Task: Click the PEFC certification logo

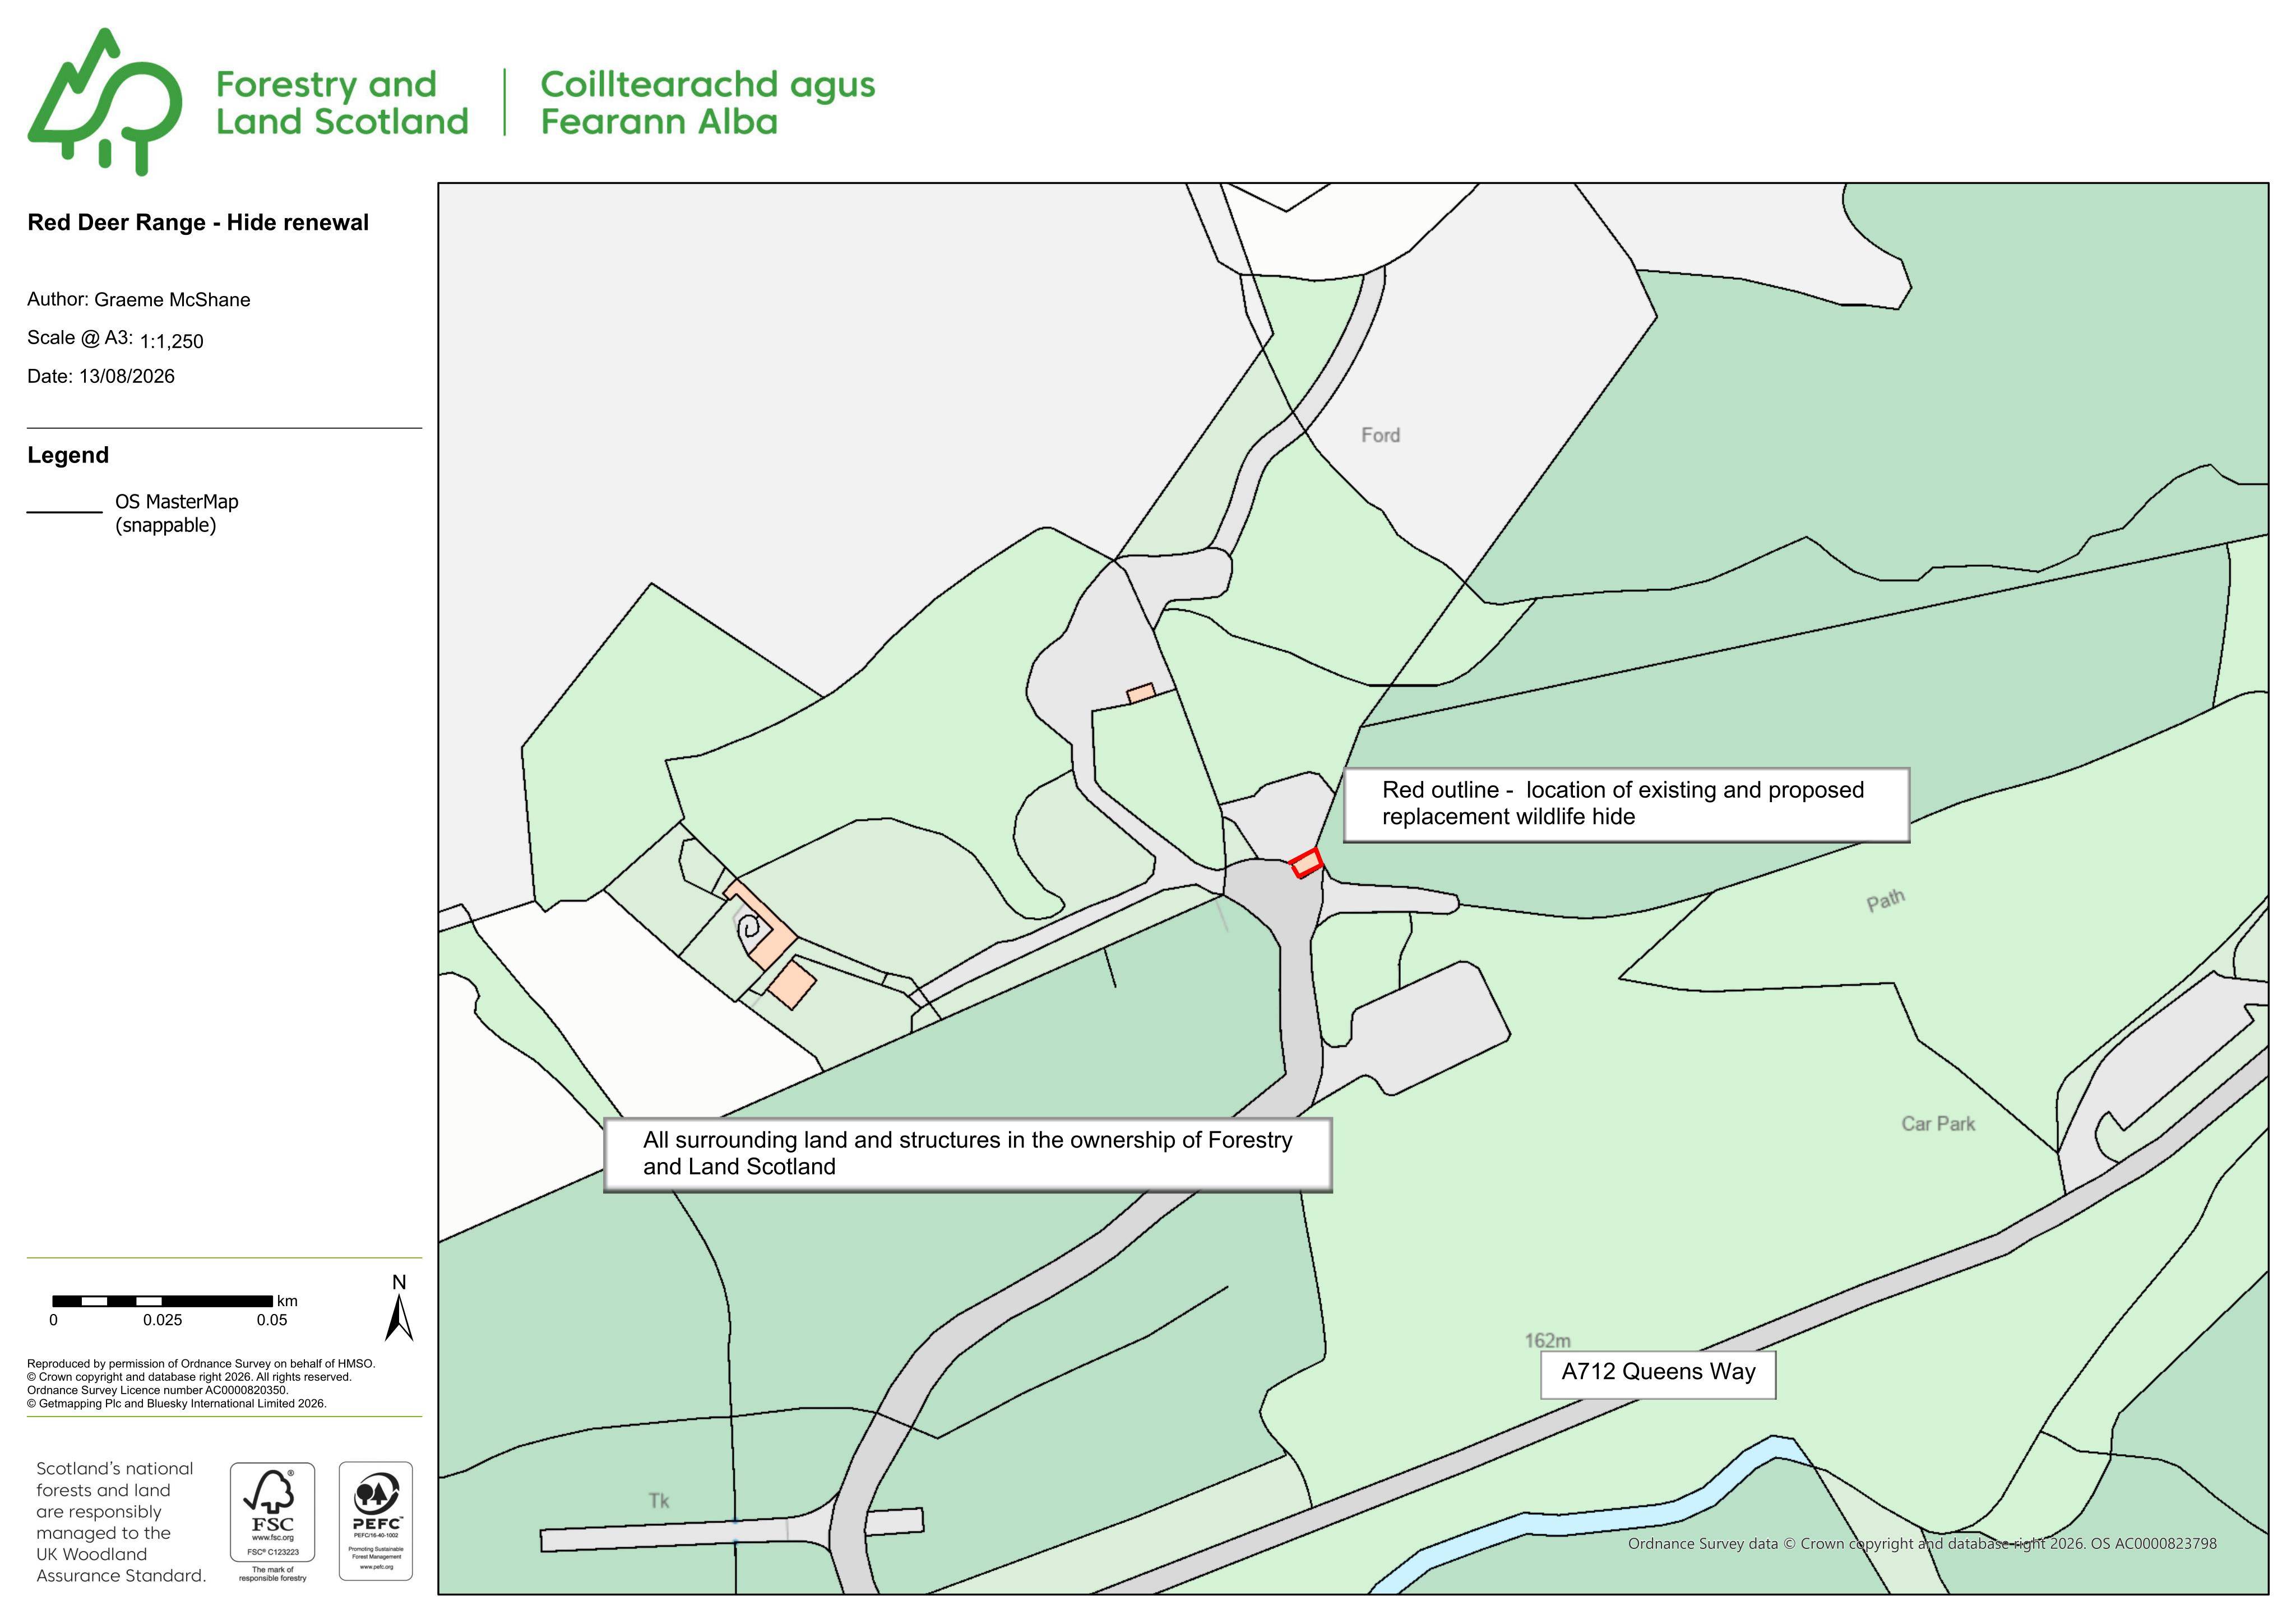Action: pos(376,1520)
